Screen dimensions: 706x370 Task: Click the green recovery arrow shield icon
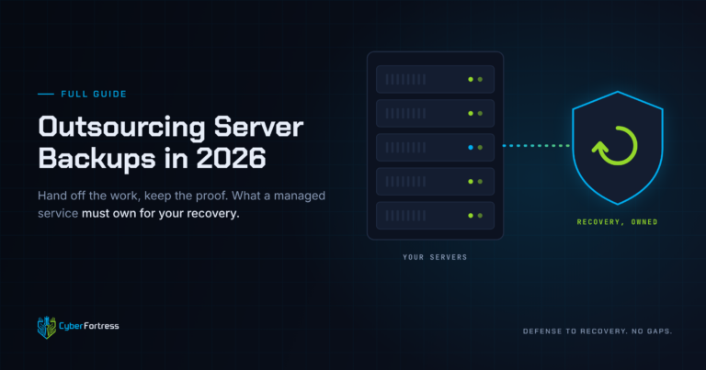point(618,148)
